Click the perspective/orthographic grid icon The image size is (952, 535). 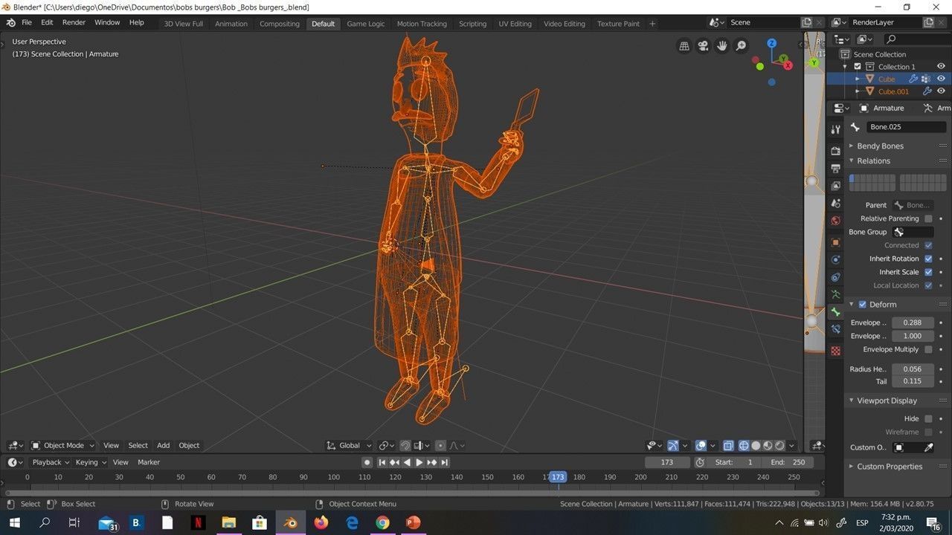[684, 46]
